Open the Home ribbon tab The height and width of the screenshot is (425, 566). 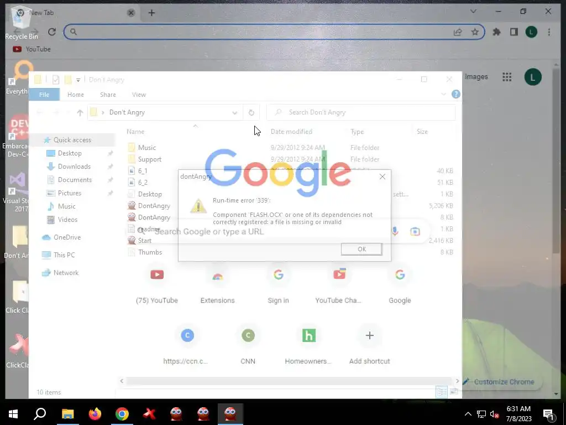tap(75, 95)
